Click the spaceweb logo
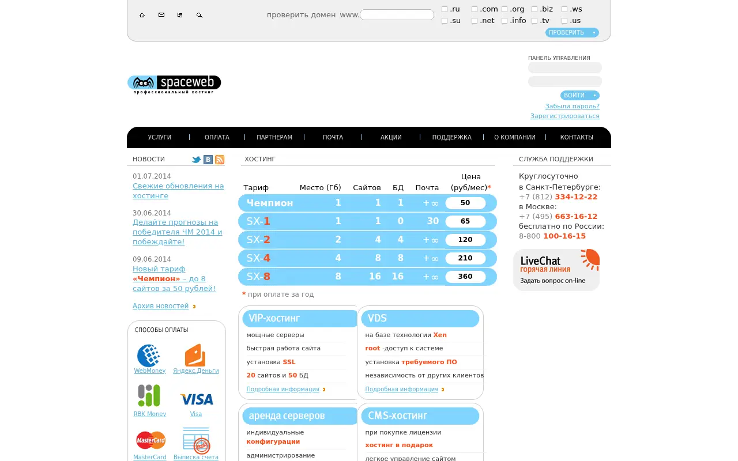 [x=174, y=84]
